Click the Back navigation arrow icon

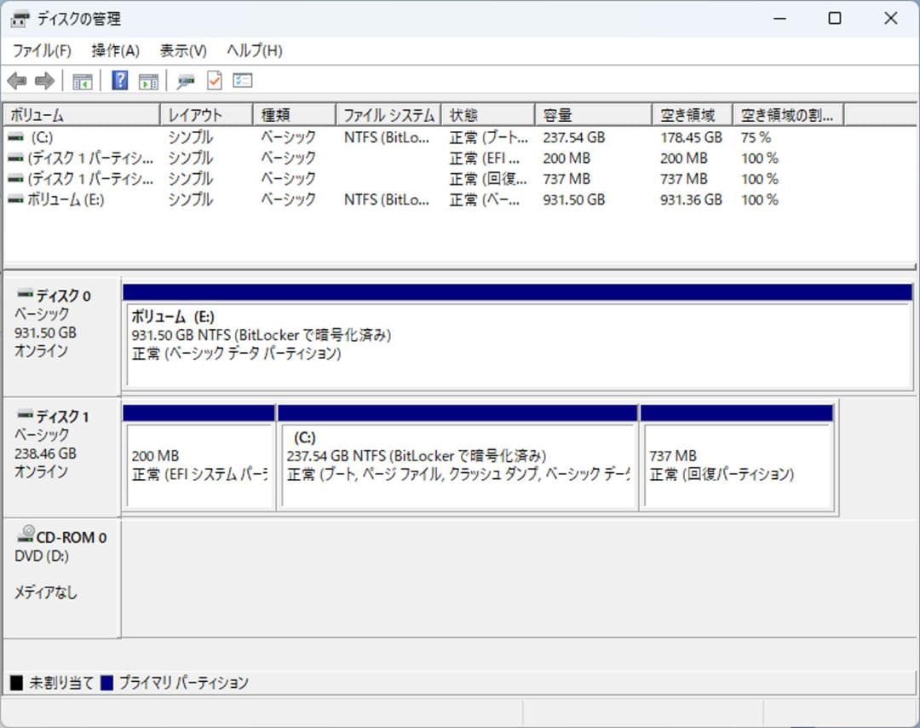17,80
